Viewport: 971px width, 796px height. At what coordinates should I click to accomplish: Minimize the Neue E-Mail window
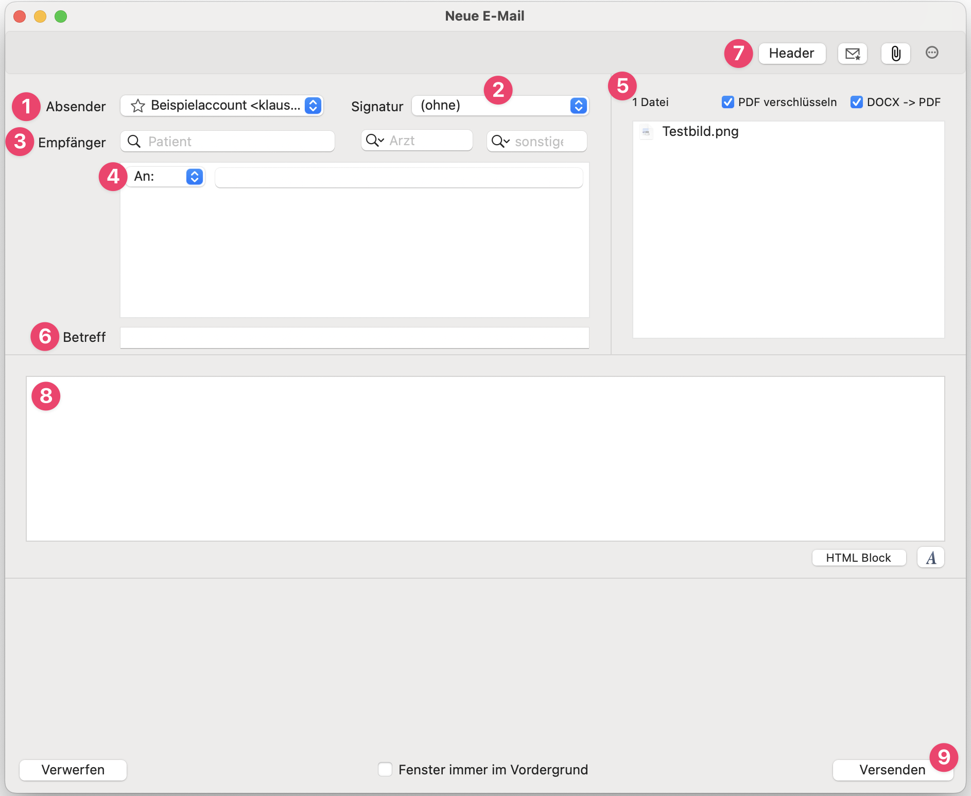[x=40, y=16]
